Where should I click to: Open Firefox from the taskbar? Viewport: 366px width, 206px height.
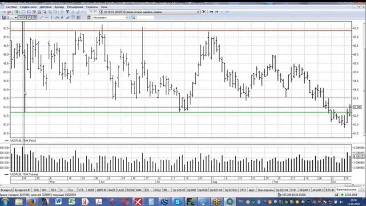click(x=32, y=201)
